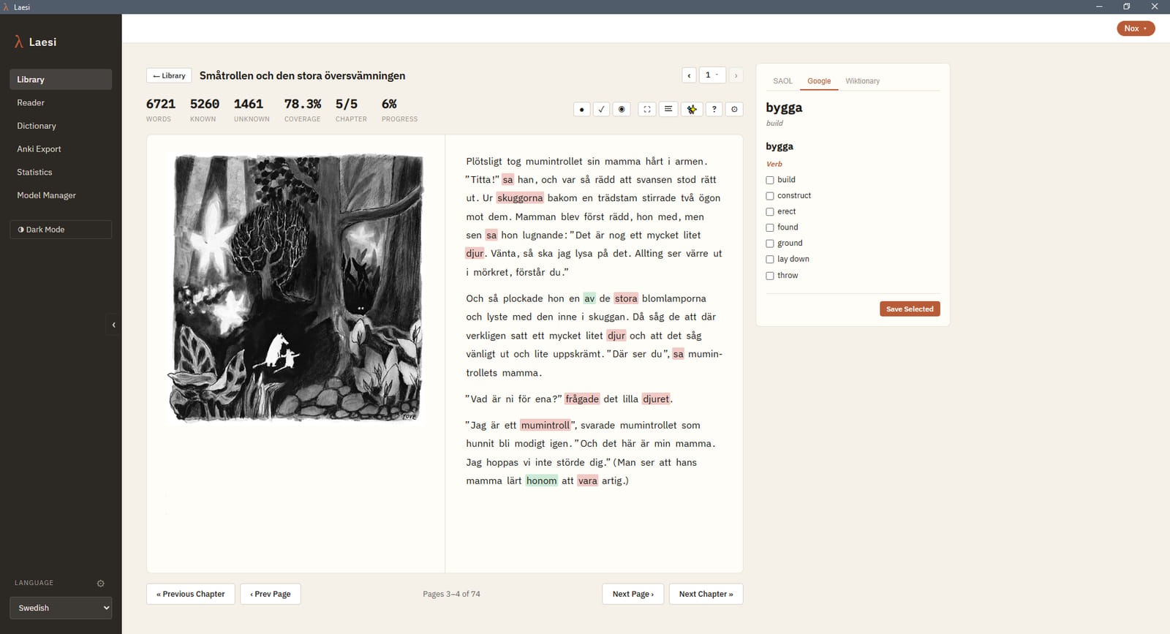This screenshot has height=634, width=1170.
Task: Switch to the Wiktionary tab
Action: 862,81
